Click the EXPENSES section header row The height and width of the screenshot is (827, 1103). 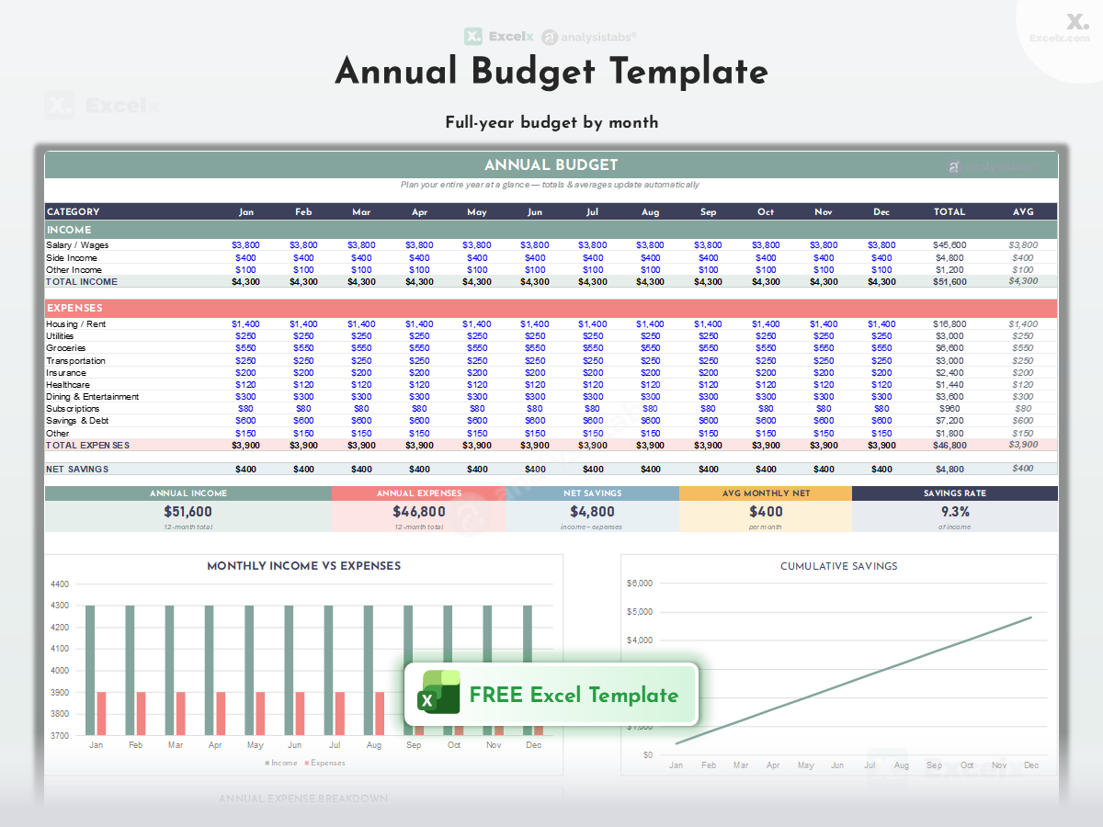click(551, 308)
